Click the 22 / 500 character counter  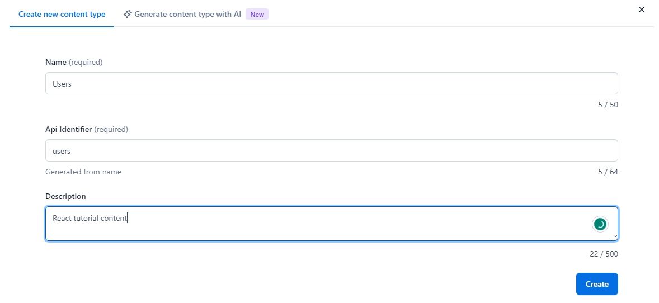pyautogui.click(x=604, y=254)
